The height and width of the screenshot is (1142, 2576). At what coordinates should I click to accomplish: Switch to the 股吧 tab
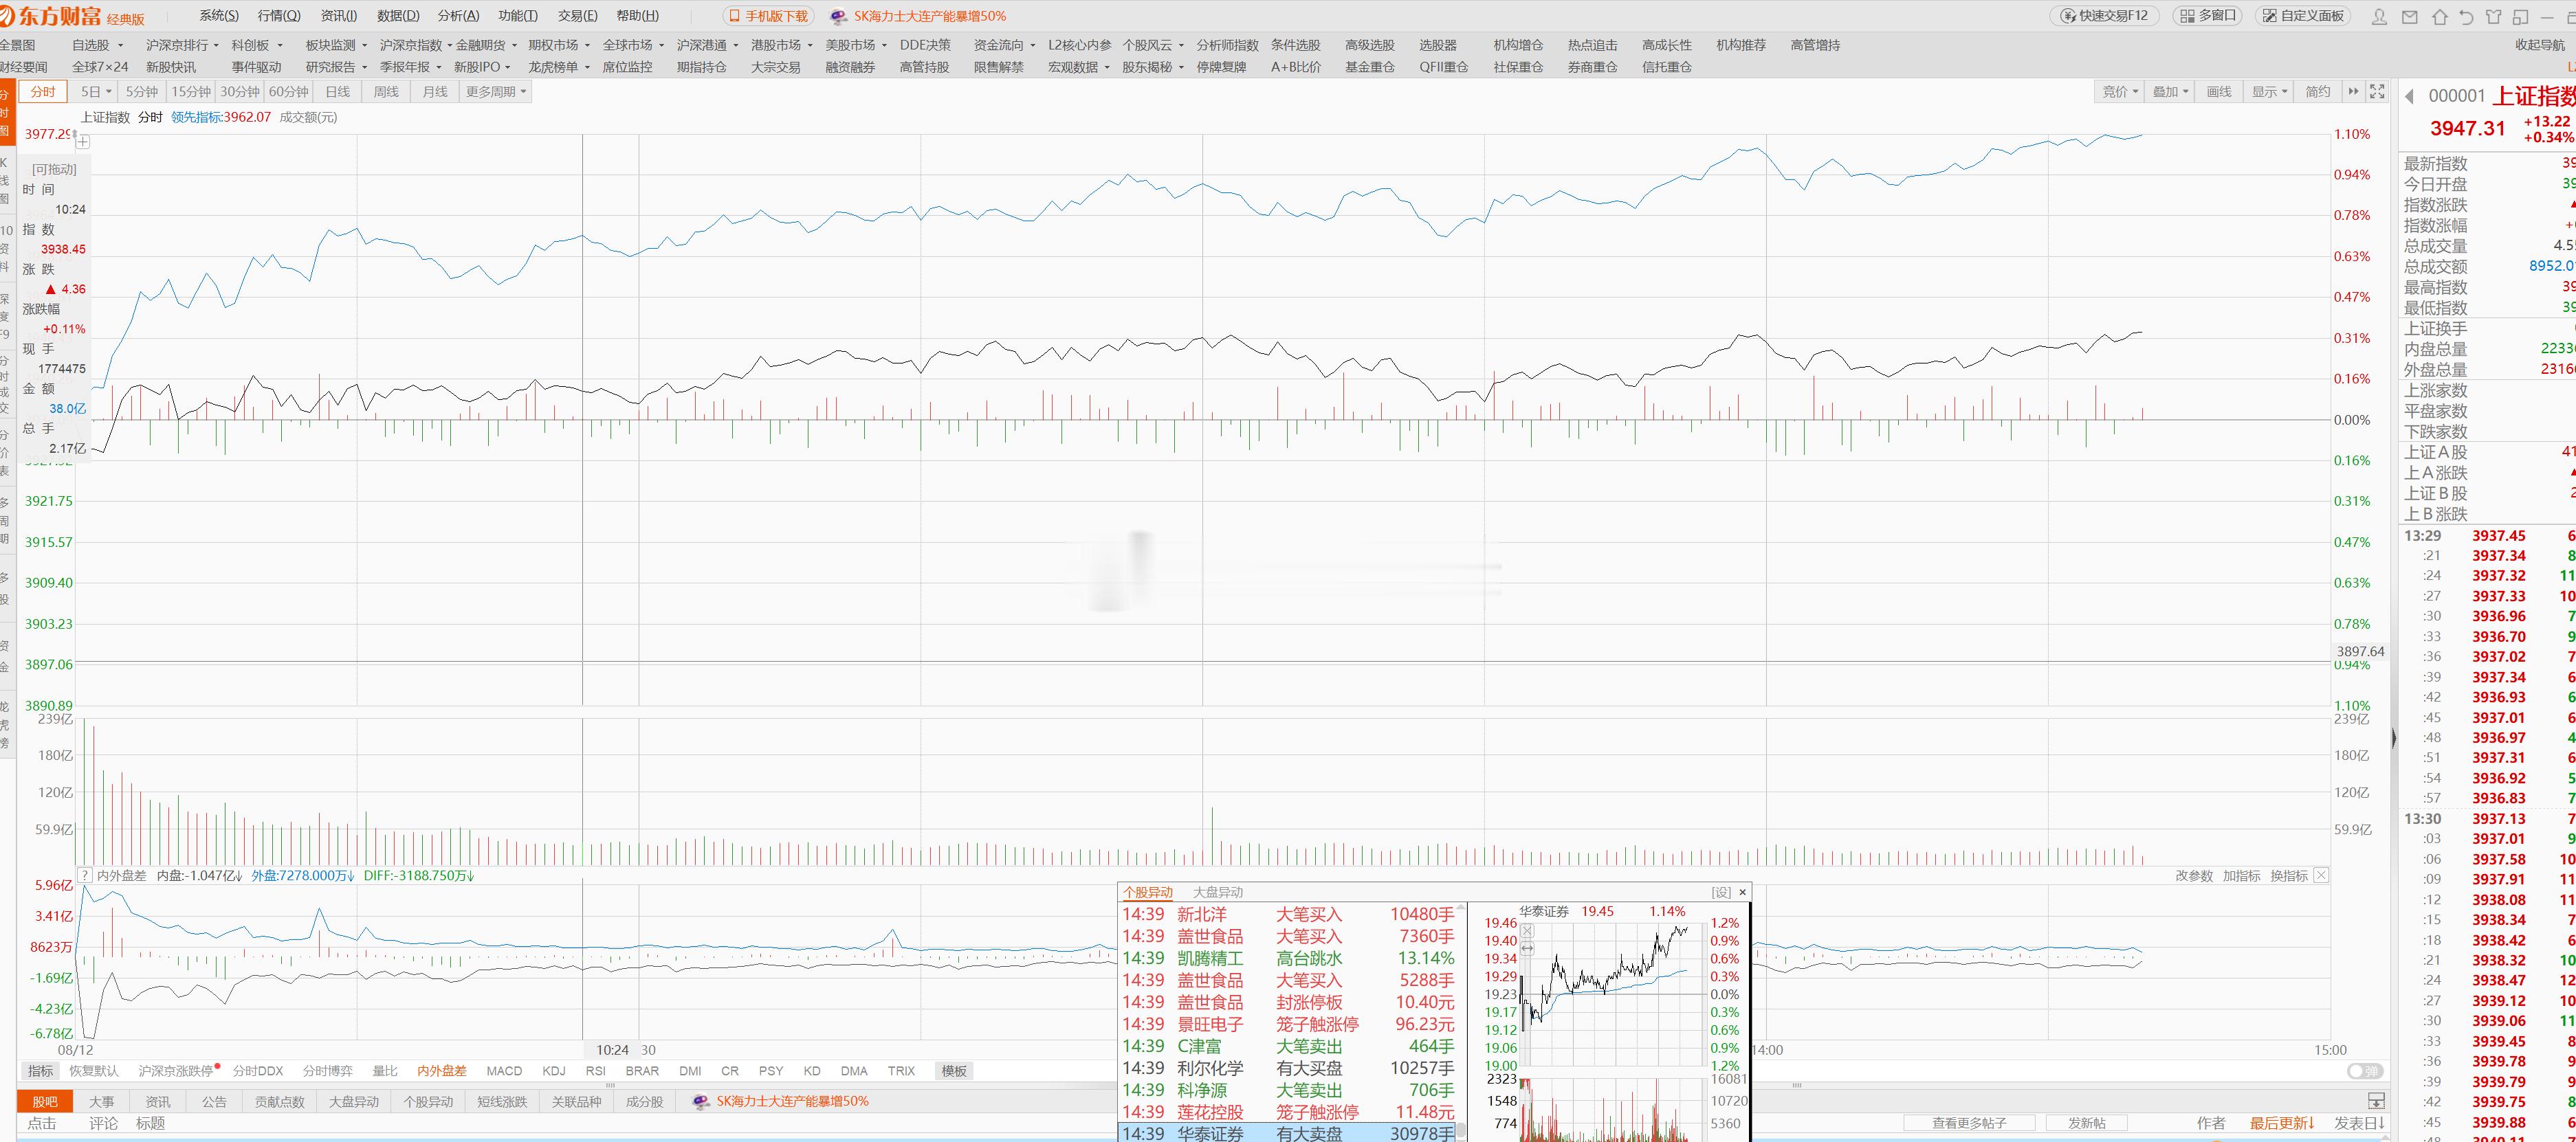pyautogui.click(x=45, y=1101)
